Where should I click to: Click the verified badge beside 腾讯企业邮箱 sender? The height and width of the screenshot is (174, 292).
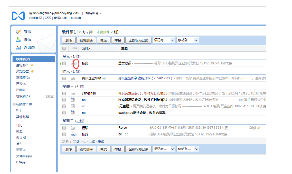[x=104, y=78]
